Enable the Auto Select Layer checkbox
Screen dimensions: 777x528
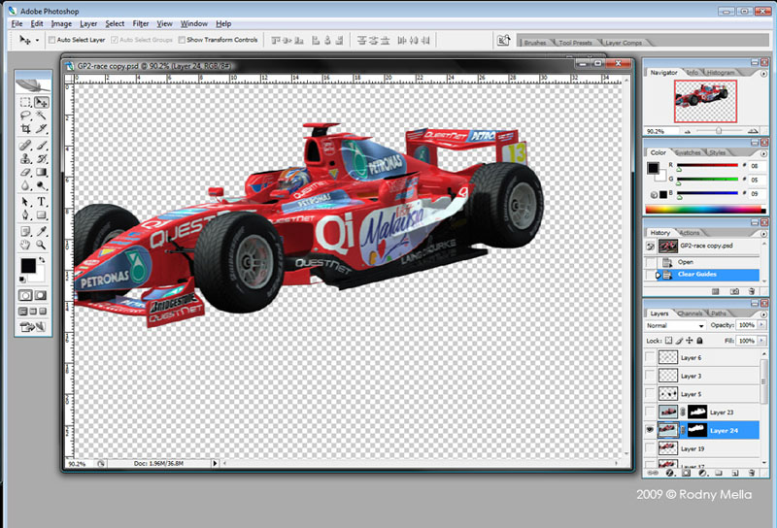[51, 40]
